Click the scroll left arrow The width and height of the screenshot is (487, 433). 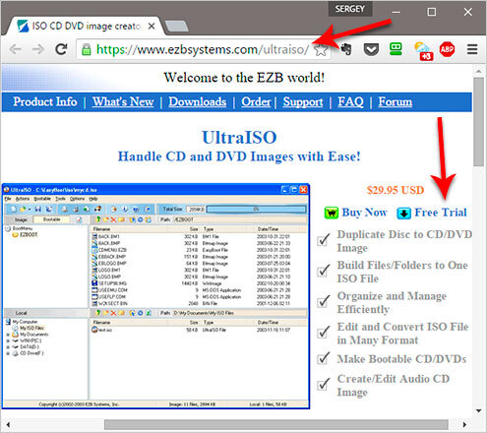8,424
